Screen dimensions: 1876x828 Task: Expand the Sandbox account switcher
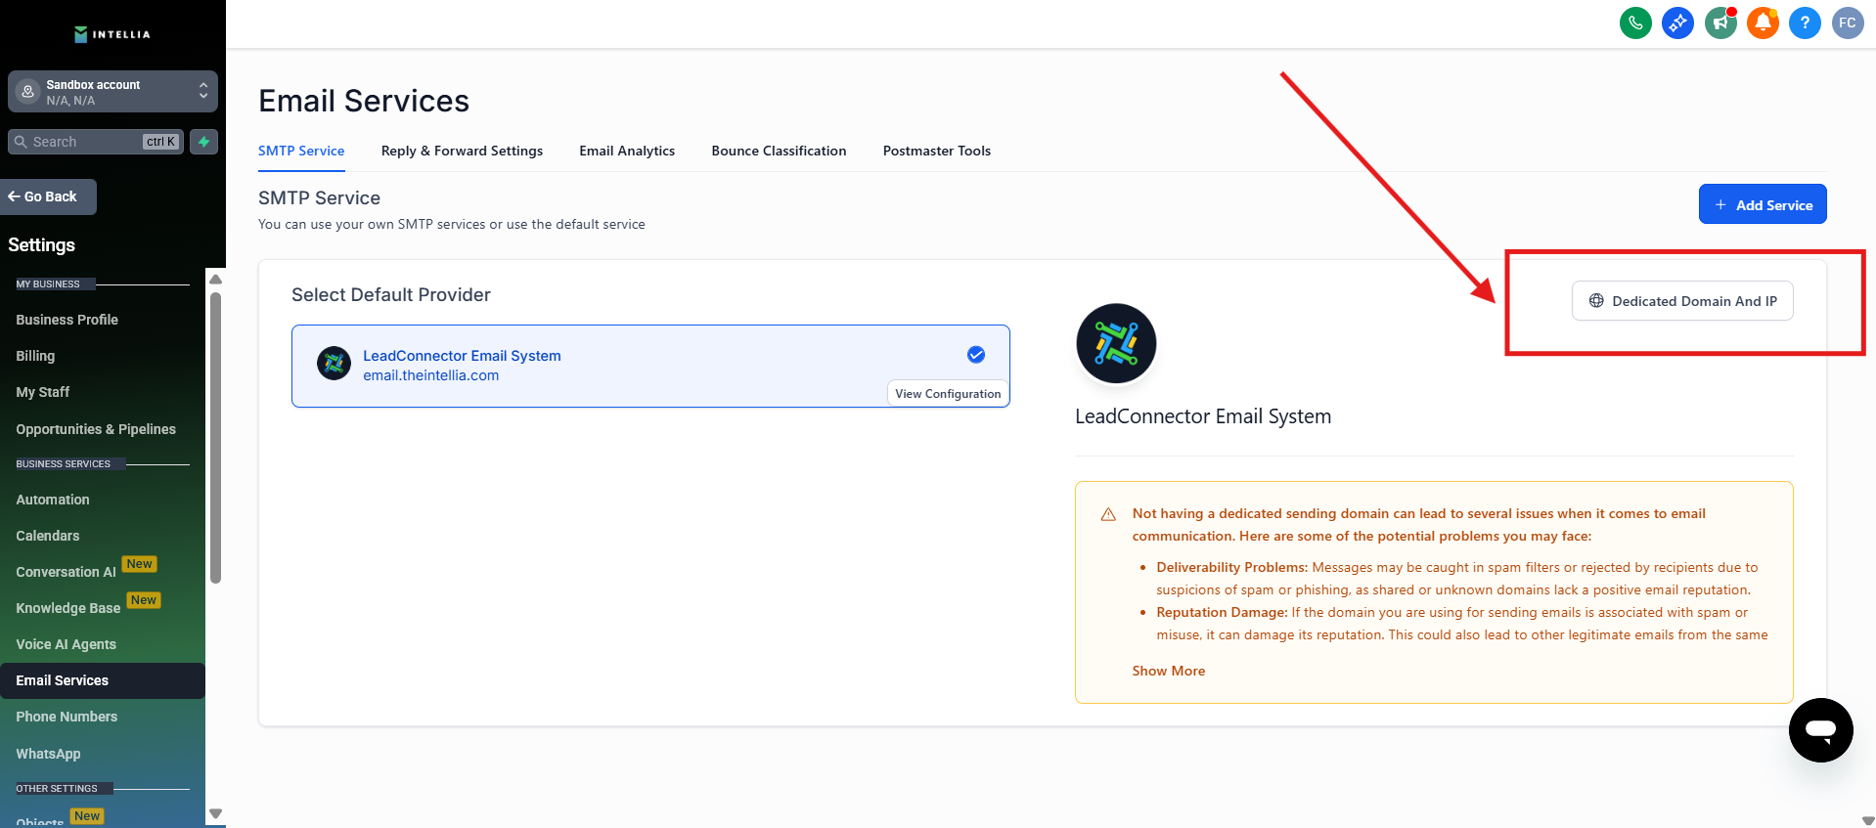click(112, 92)
